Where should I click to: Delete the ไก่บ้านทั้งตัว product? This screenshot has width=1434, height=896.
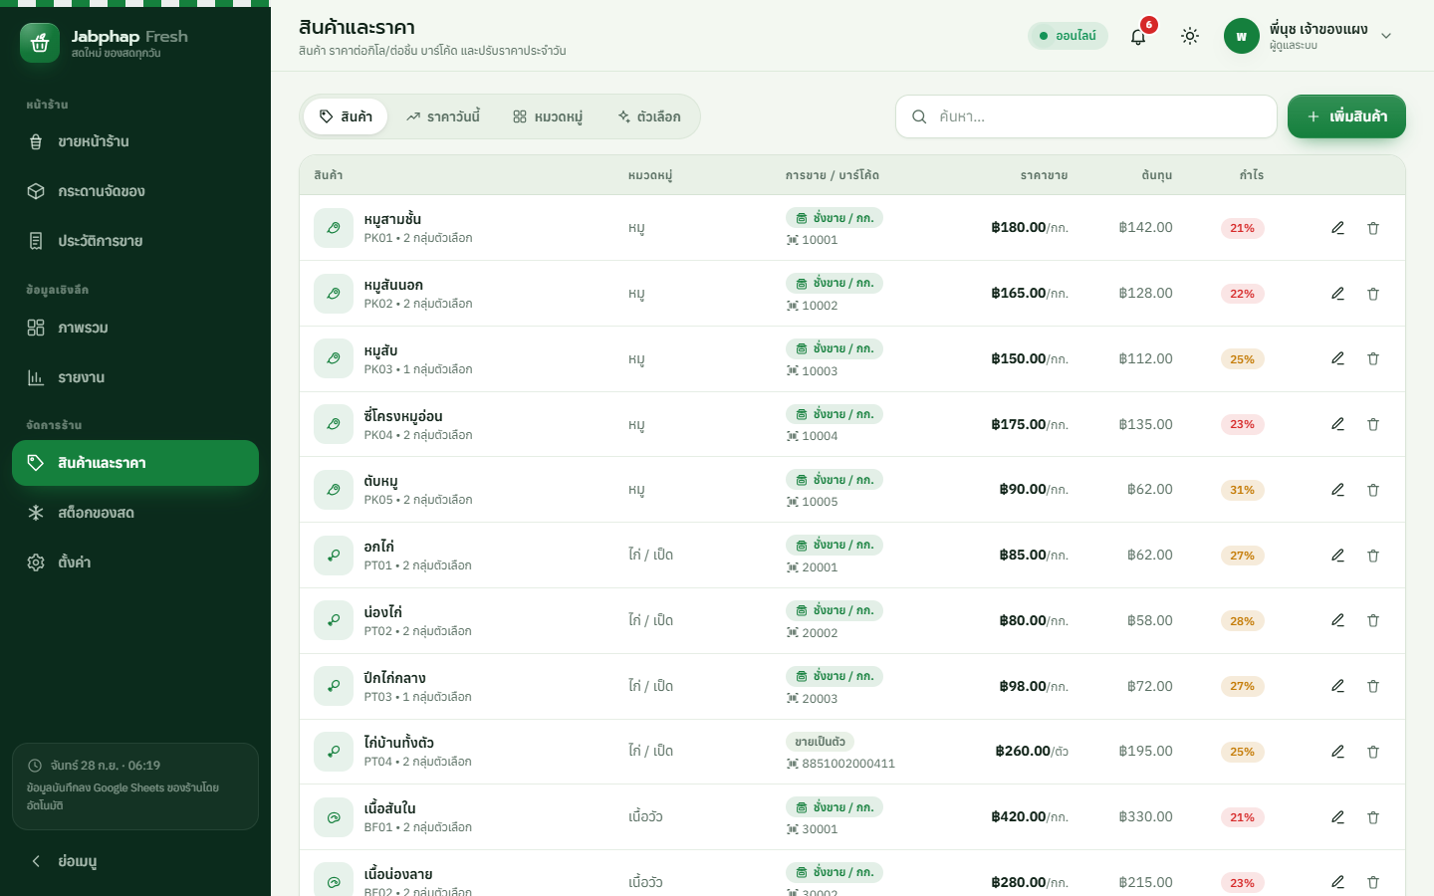coord(1373,752)
